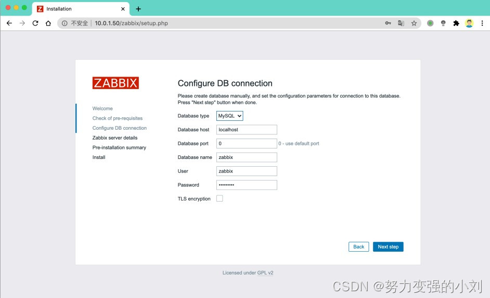Open Chrome three-dot menu

[x=482, y=23]
